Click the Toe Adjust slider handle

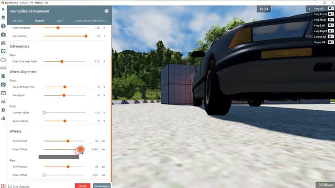click(x=64, y=95)
